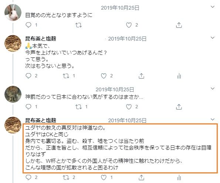The height and width of the screenshot is (183, 220).
Task: Expand more options for the rabbit avatar tweet
Action: [213, 7]
